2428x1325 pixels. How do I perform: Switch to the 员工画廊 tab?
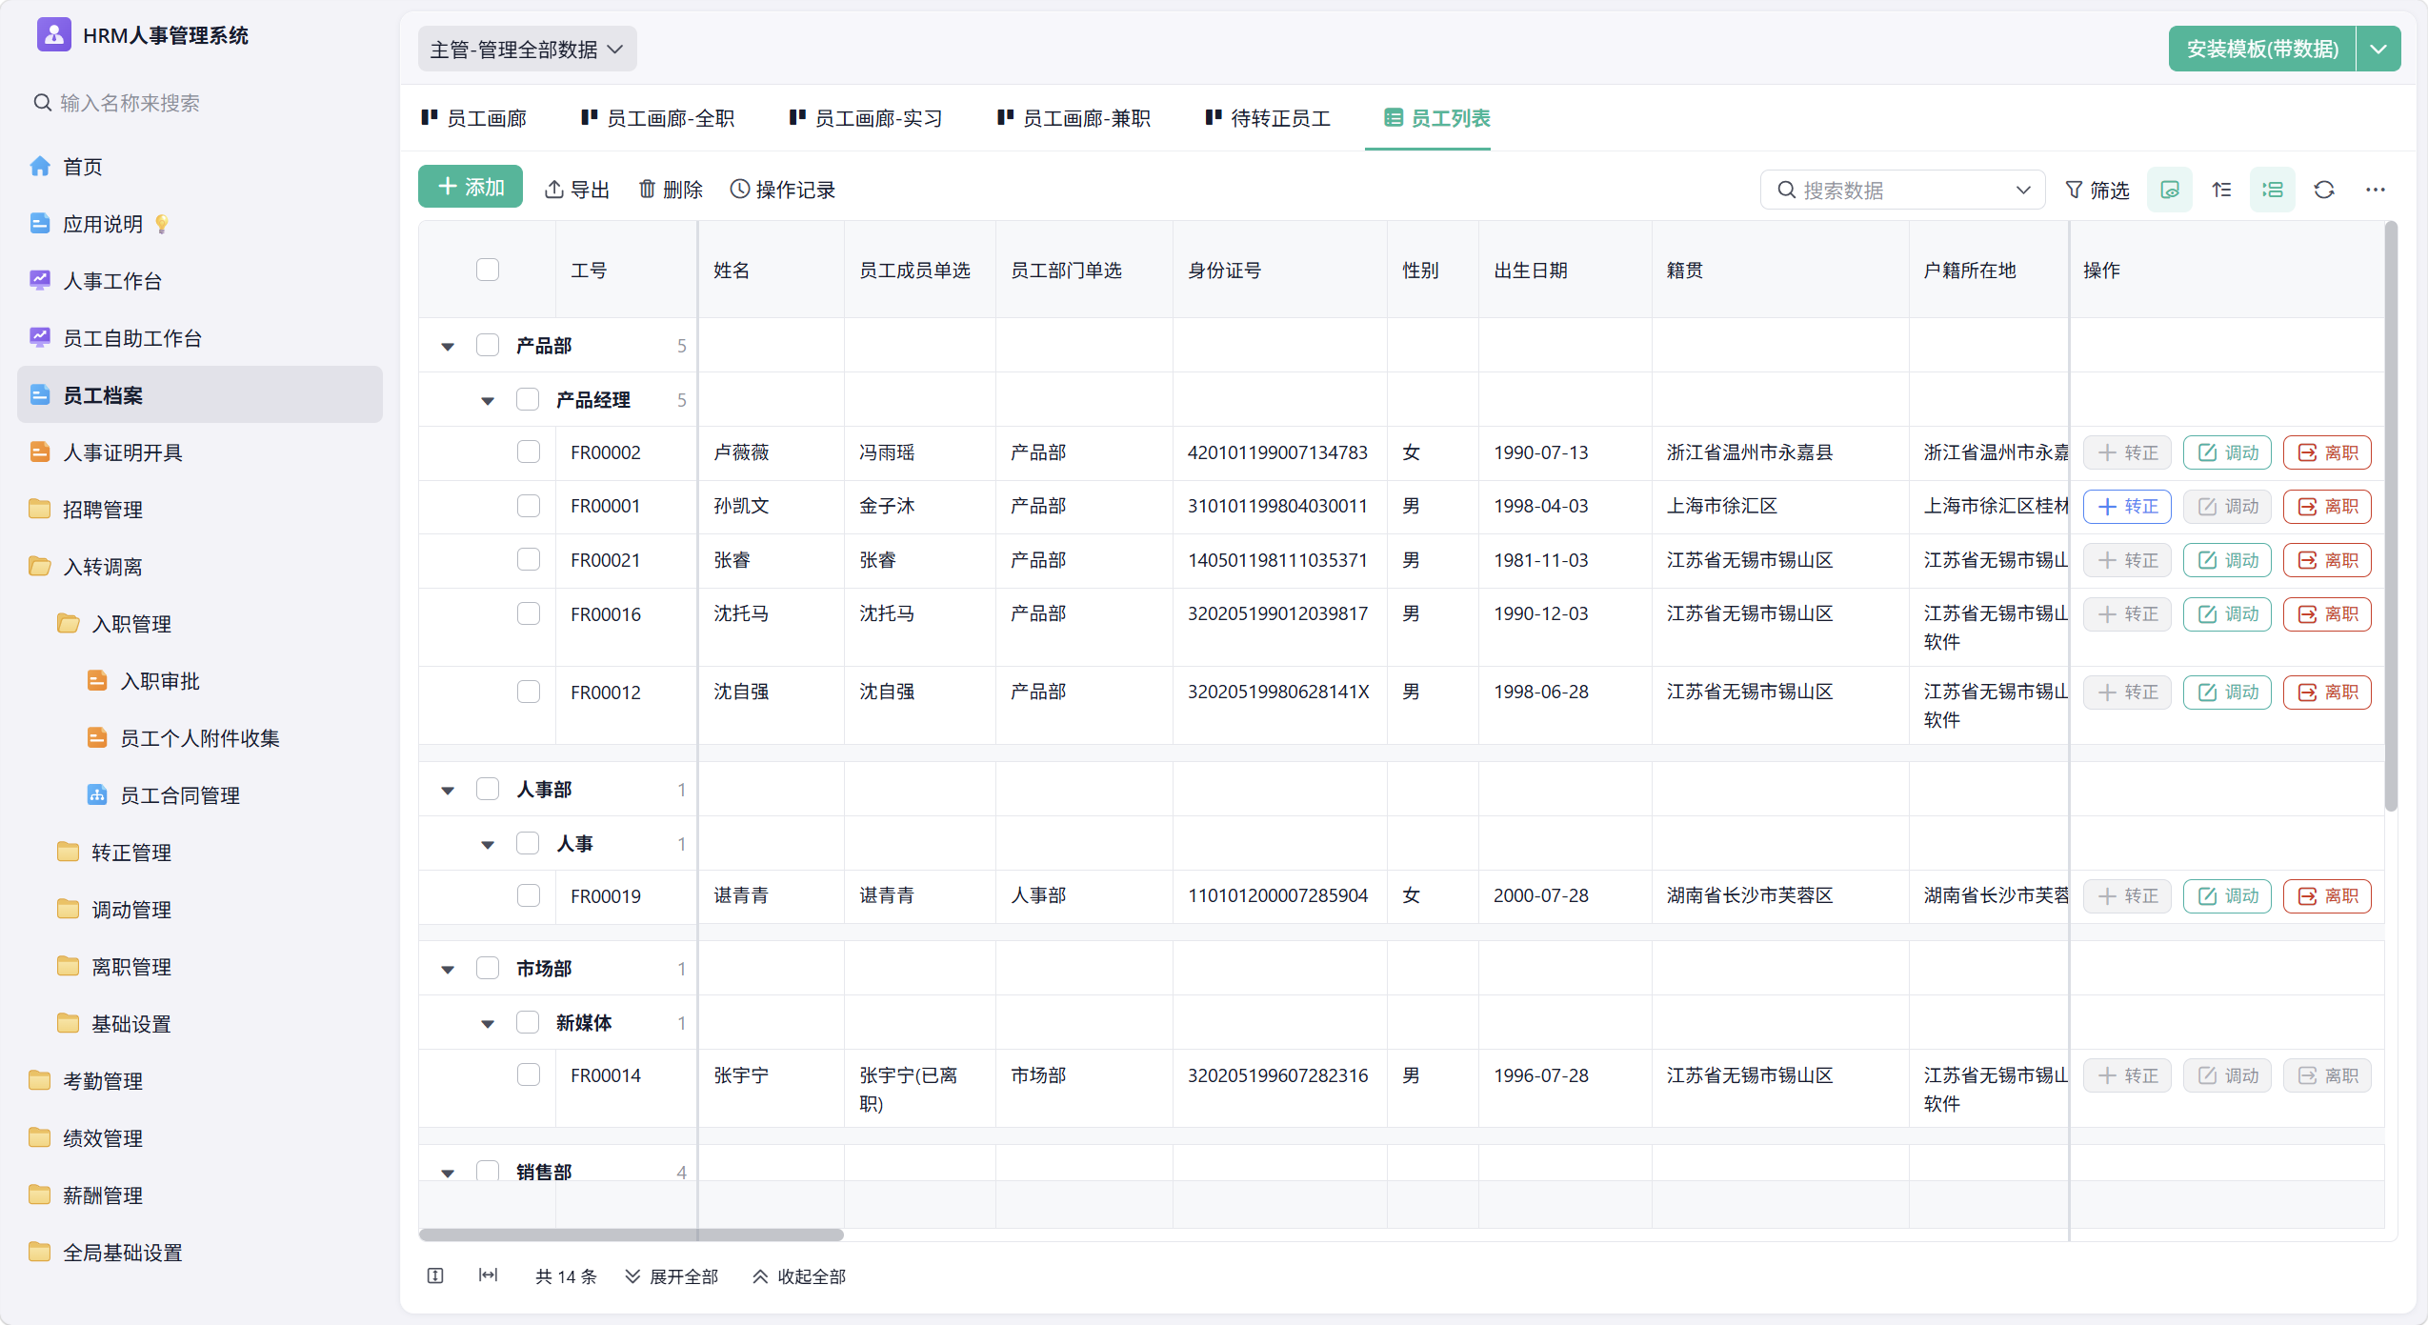474,118
